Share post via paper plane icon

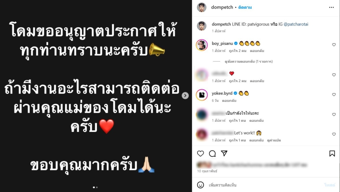224,153
